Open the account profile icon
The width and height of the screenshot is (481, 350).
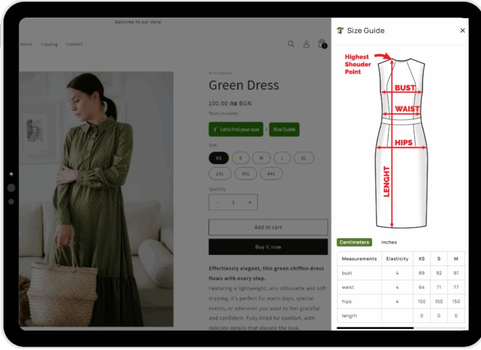(306, 44)
